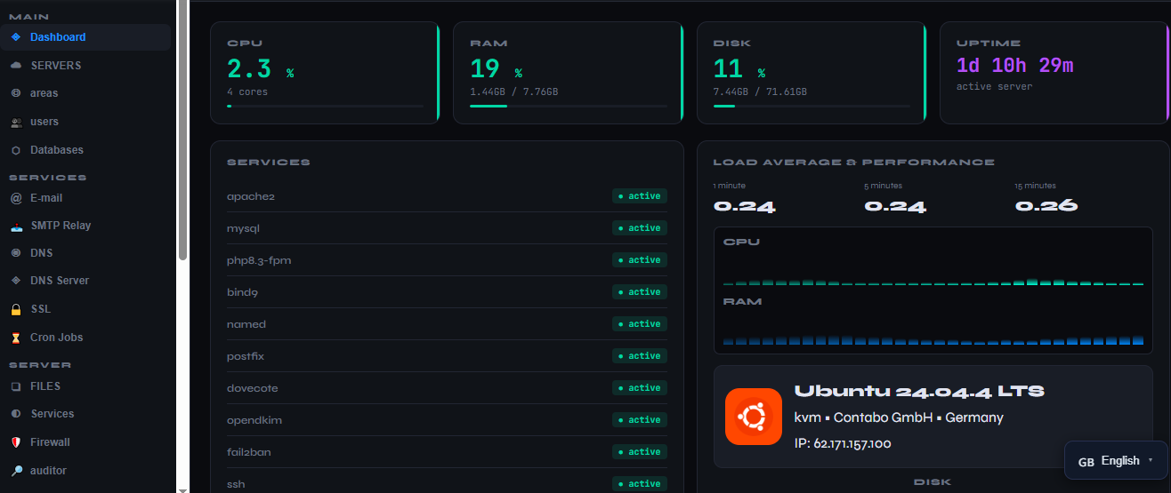
Task: Click the Dashboard diamond icon
Action: pyautogui.click(x=16, y=37)
